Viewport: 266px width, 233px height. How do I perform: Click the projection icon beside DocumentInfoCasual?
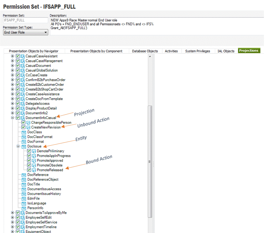23,118
